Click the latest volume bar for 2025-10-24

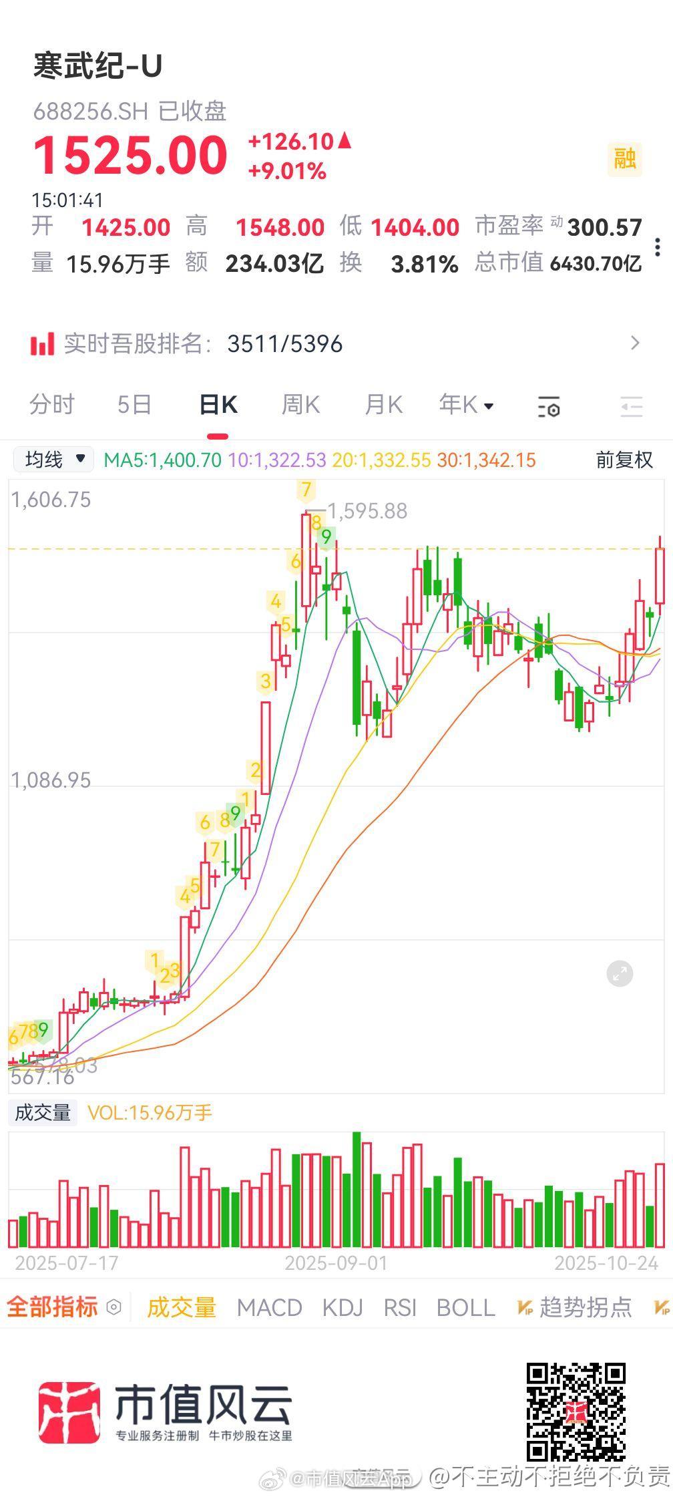(660, 1205)
